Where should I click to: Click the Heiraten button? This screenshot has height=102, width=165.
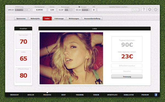[x=127, y=71]
